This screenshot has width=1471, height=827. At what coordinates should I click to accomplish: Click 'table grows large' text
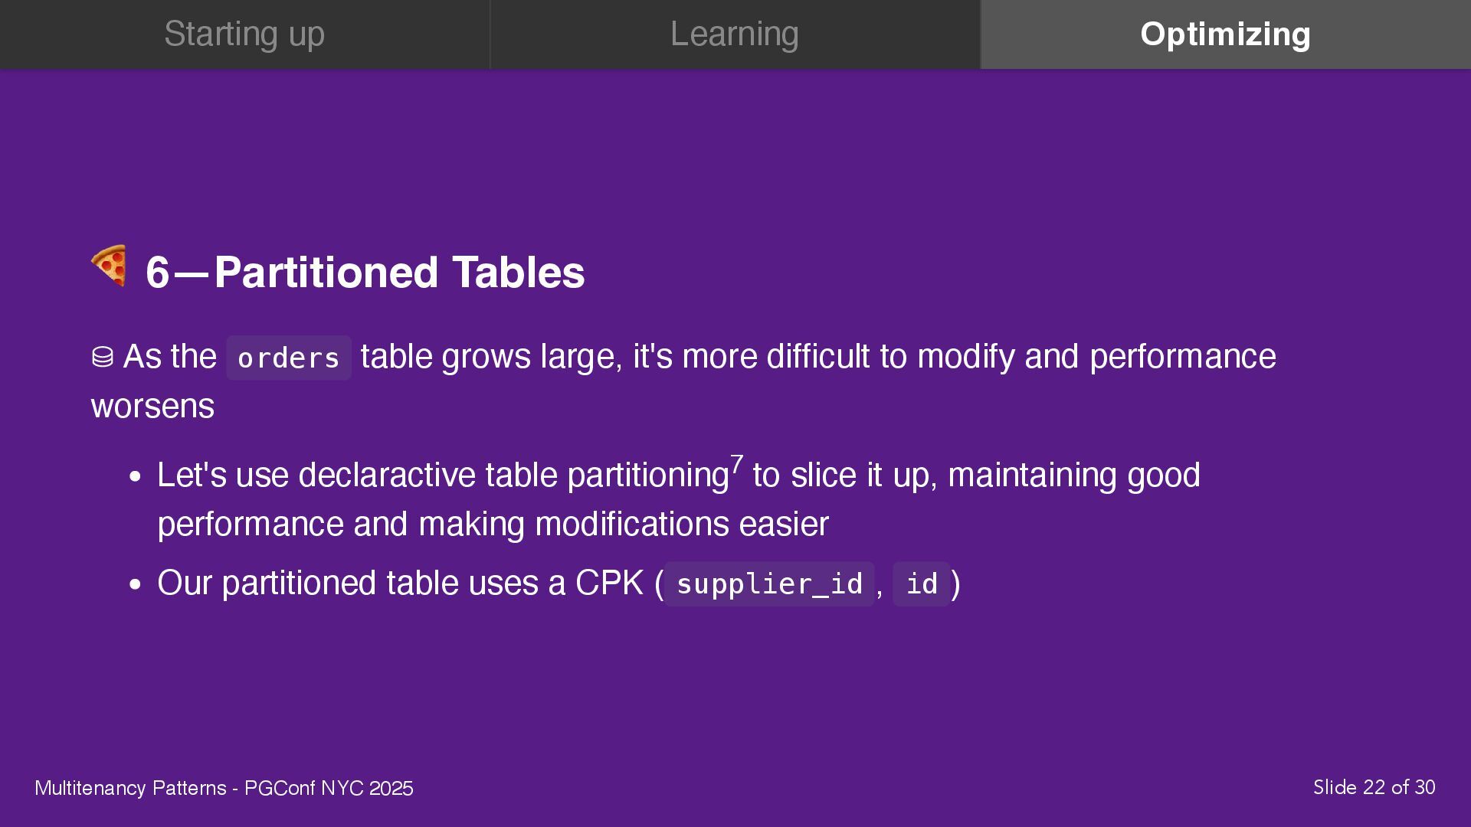click(x=492, y=358)
